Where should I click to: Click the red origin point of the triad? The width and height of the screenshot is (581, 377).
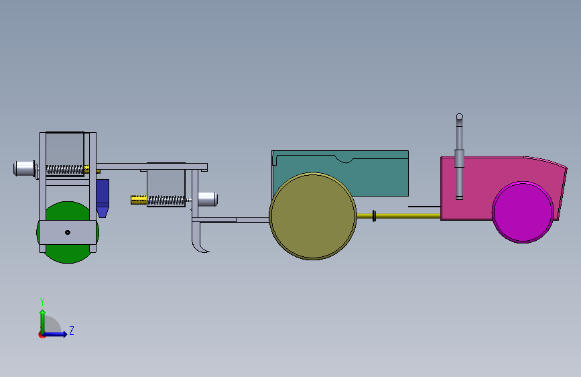[42, 335]
